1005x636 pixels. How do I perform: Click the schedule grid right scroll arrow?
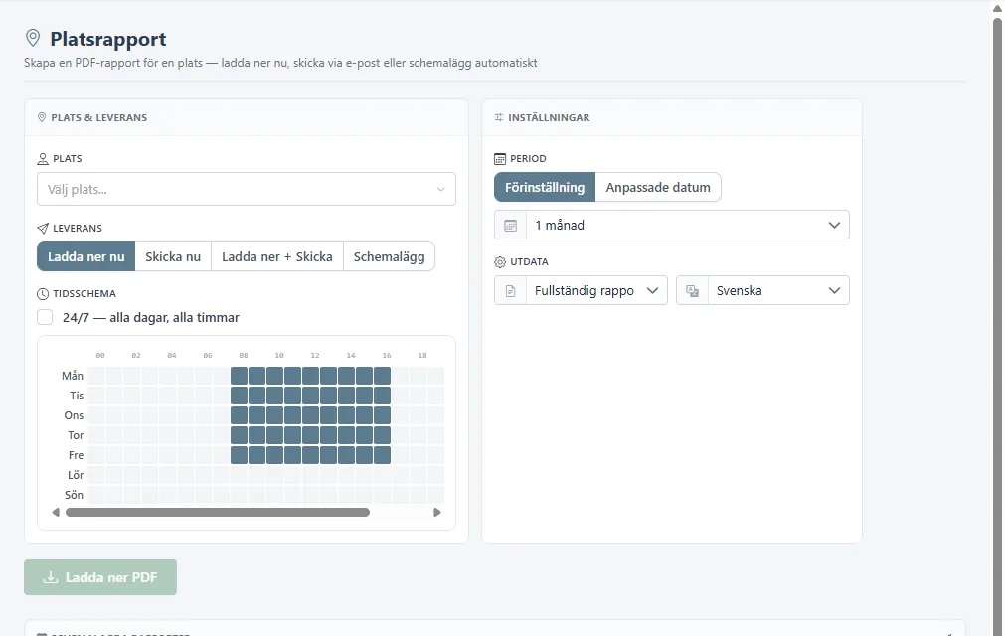(437, 513)
